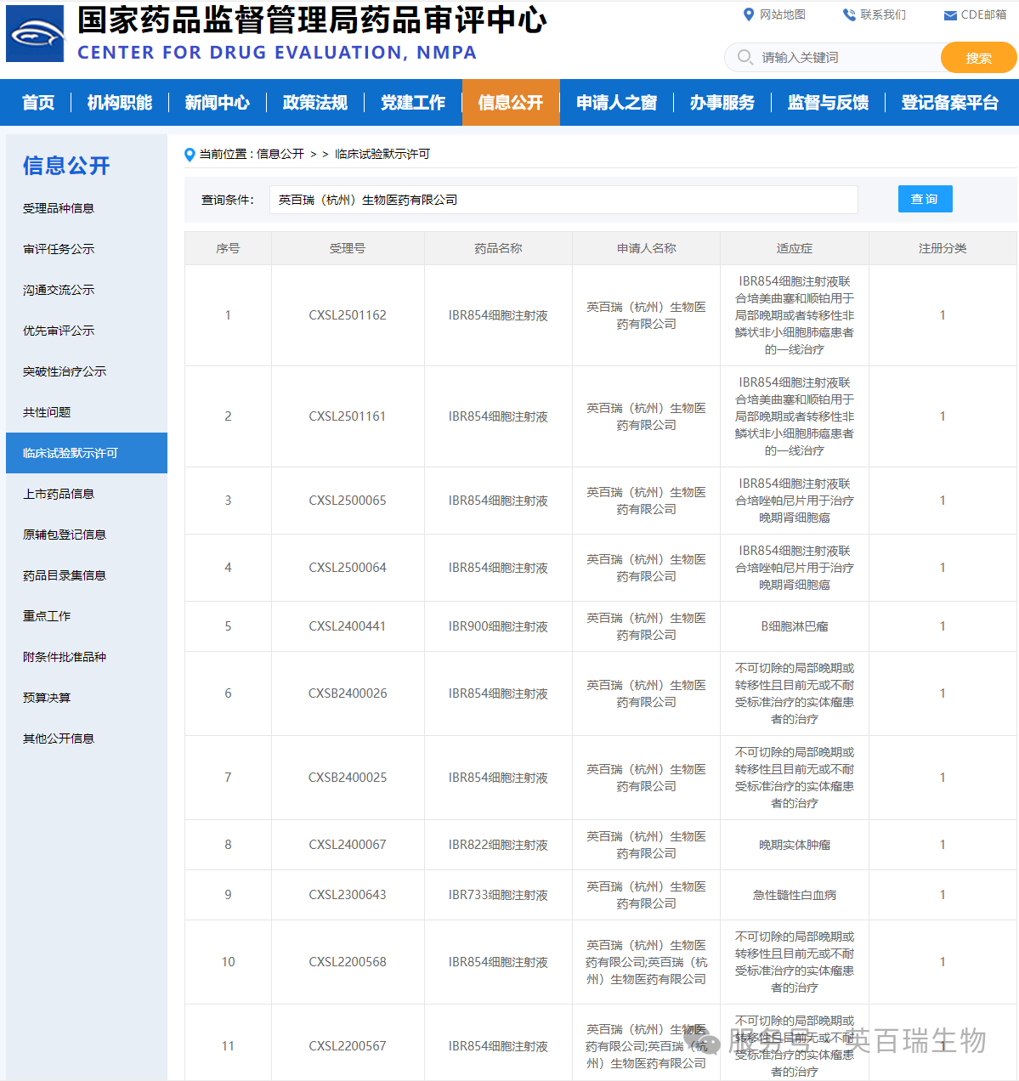Open 登记备案平台 from the top navigation
The height and width of the screenshot is (1081, 1019).
949,103
